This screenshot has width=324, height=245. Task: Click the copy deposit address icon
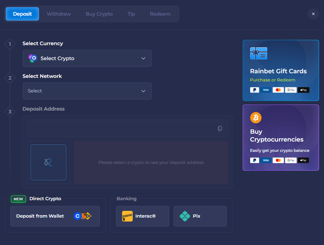(220, 128)
